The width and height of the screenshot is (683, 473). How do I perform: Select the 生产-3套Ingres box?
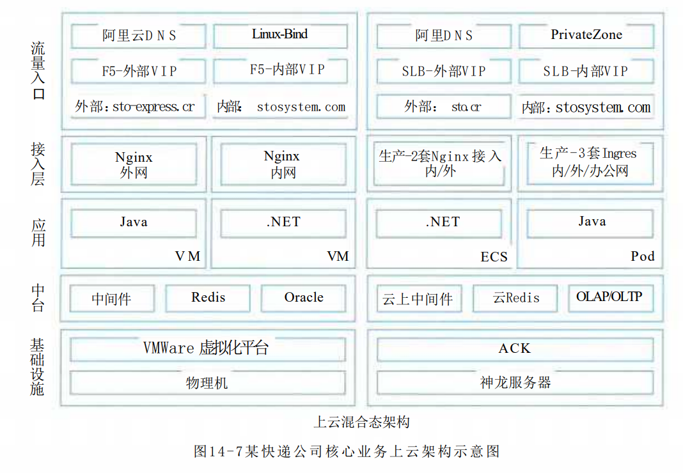590,164
